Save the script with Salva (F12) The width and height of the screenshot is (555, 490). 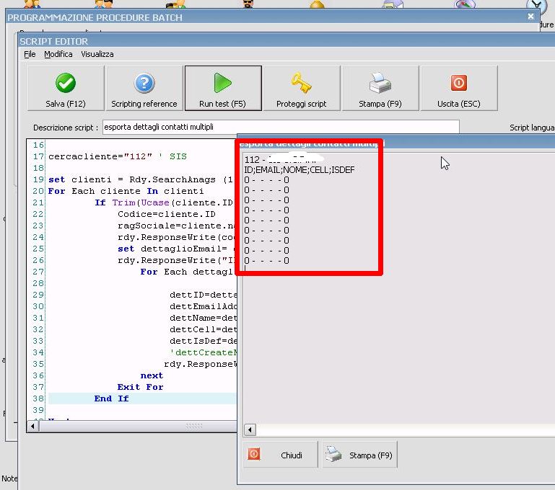(x=66, y=88)
